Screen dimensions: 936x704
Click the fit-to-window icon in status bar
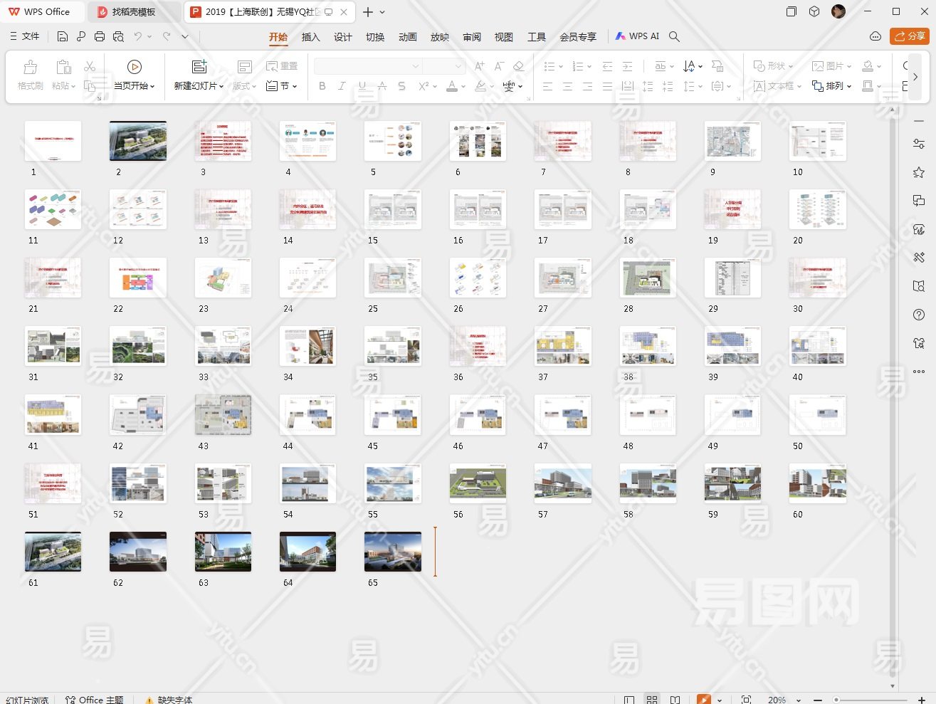pos(746,700)
